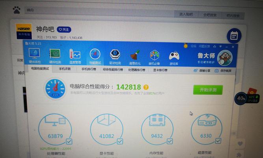The width and height of the screenshot is (263, 158).
Task: Toggle the disk test checkbox (6330)
Action: 218,141
